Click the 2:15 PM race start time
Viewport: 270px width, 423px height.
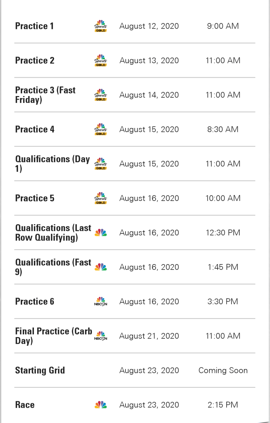[223, 405]
